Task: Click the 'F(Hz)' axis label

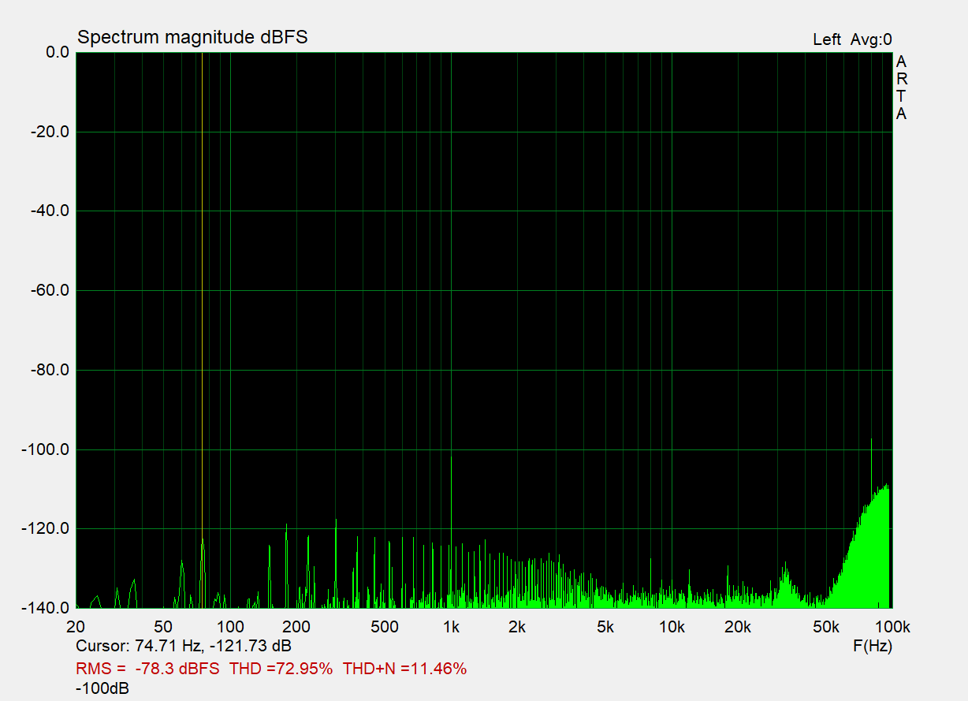Action: click(x=873, y=646)
